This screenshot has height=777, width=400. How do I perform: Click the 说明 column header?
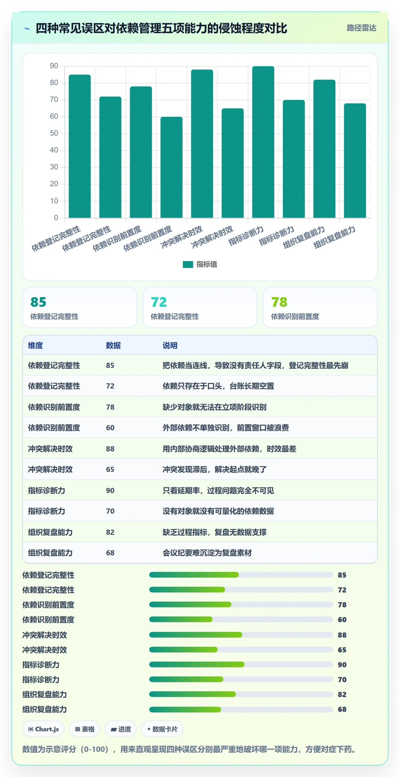(170, 345)
